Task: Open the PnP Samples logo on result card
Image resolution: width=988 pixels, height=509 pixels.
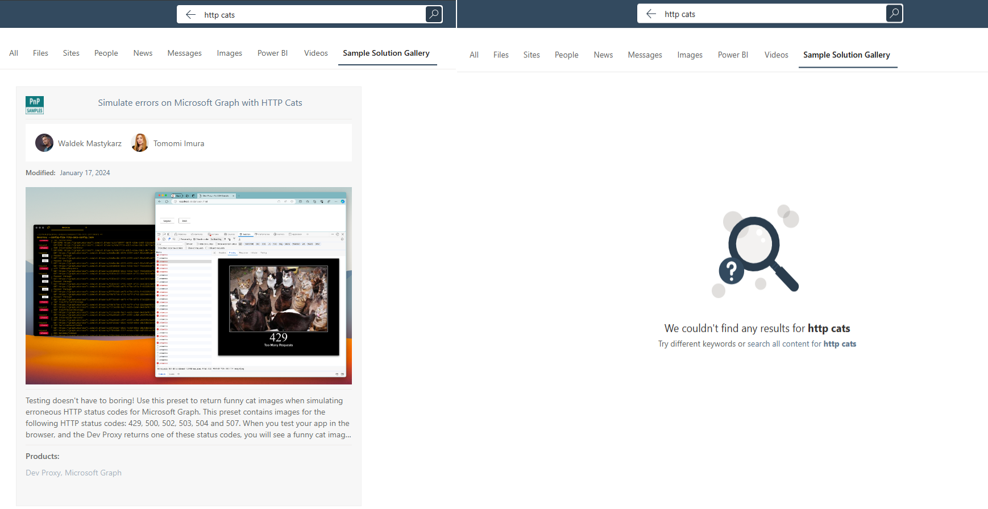Action: tap(35, 105)
